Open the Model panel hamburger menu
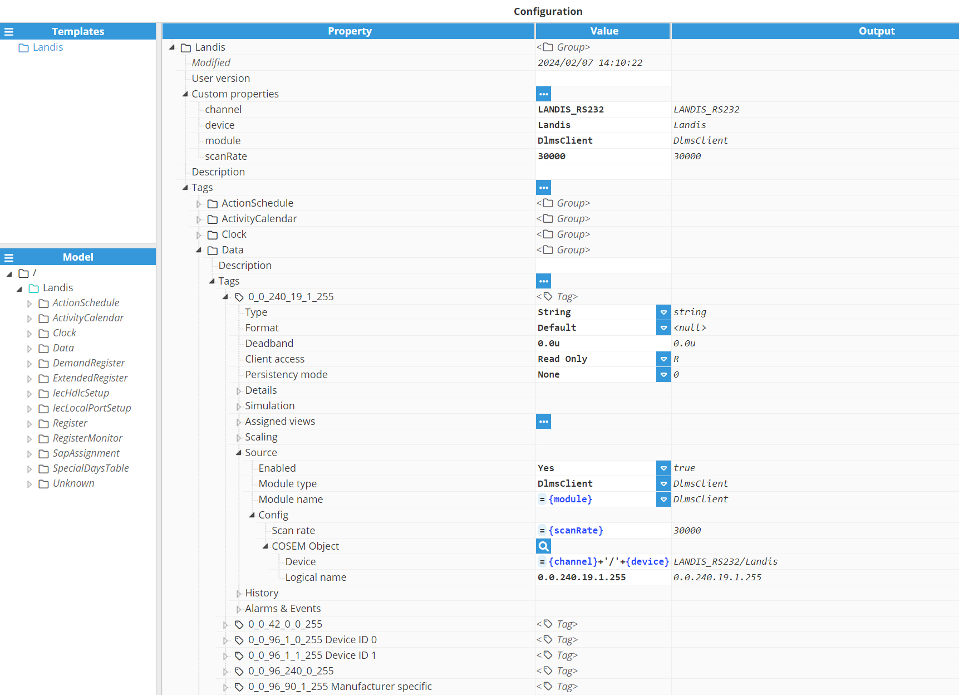The height and width of the screenshot is (695, 959). (9, 257)
